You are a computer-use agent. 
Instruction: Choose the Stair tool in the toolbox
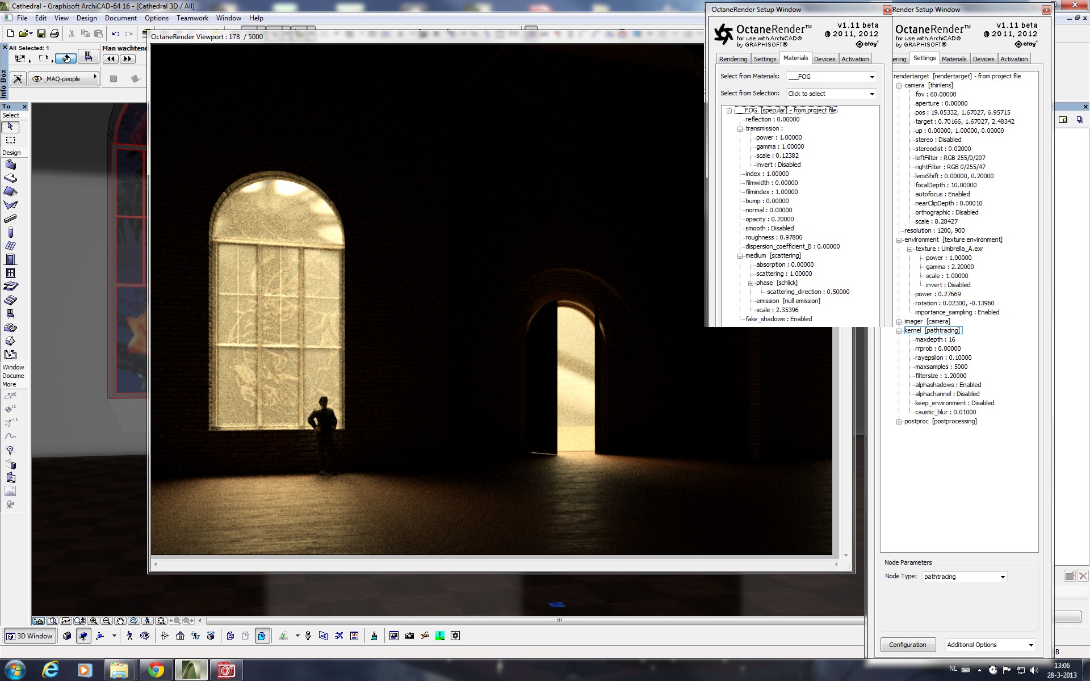(10, 300)
